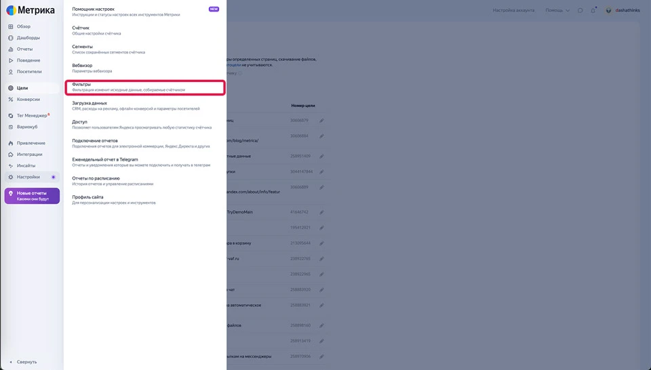
Task: Open Конверсии in the sidebar
Action: point(28,100)
